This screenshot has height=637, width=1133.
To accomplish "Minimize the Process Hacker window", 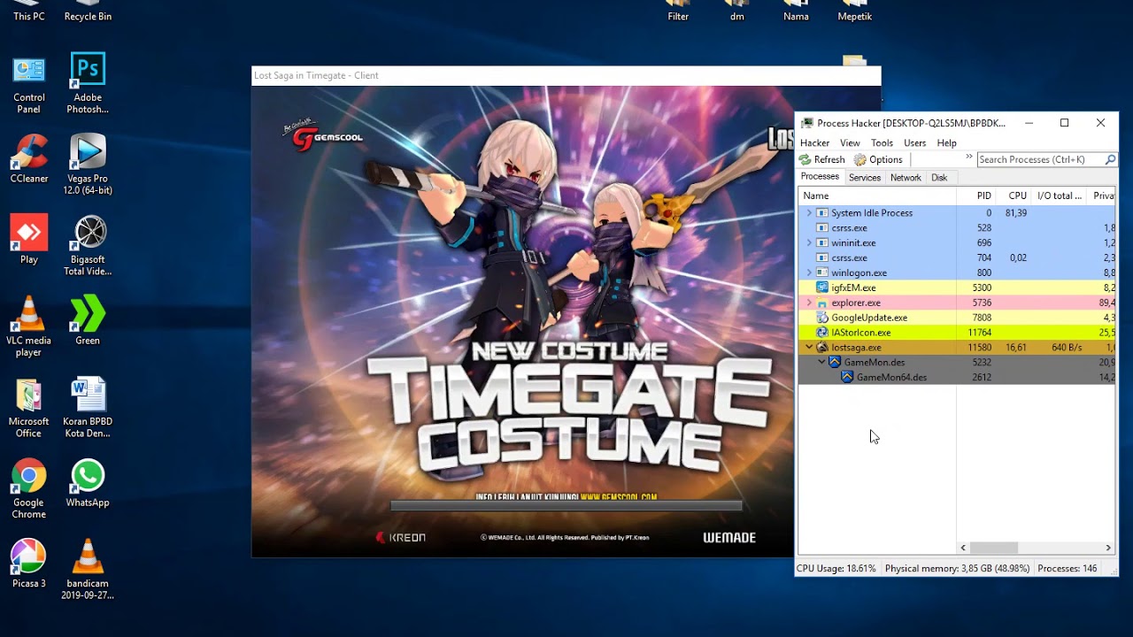I will [1029, 123].
